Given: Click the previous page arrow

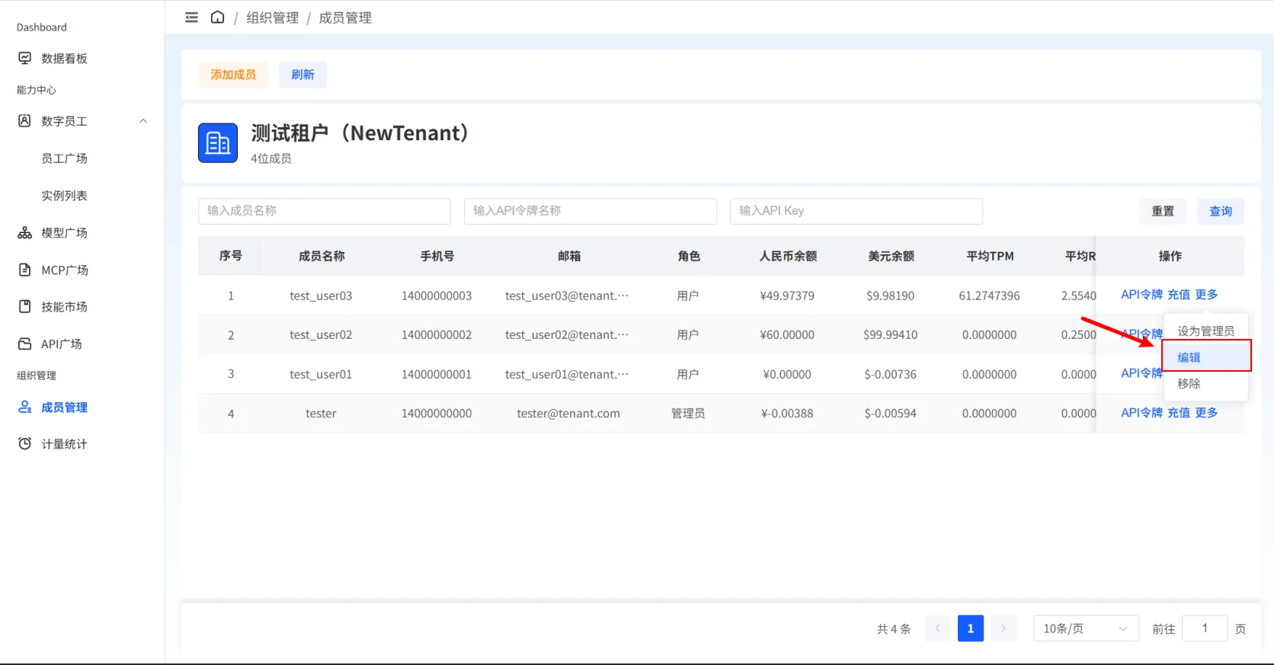Looking at the screenshot, I should (x=937, y=628).
